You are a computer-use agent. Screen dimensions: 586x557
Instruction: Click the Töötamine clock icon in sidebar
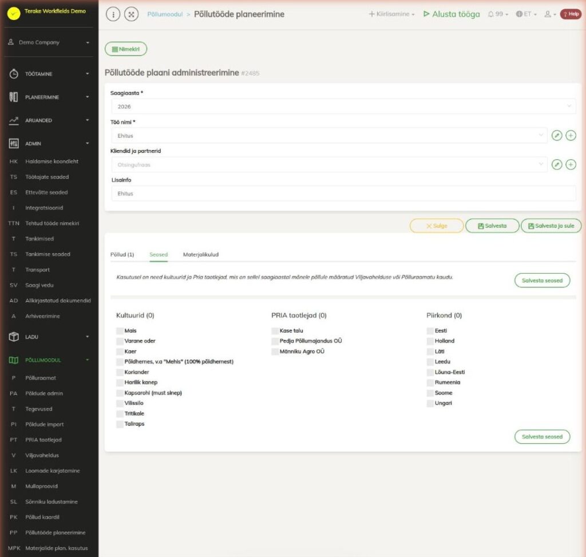[x=14, y=74]
